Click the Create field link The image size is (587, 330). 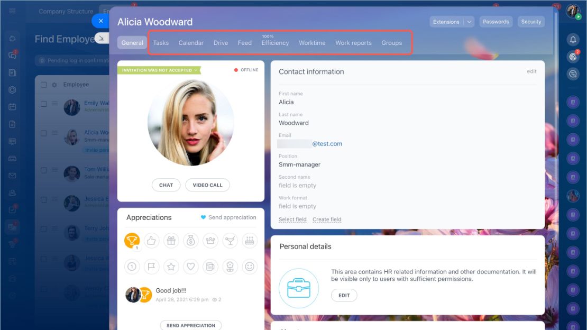327,219
